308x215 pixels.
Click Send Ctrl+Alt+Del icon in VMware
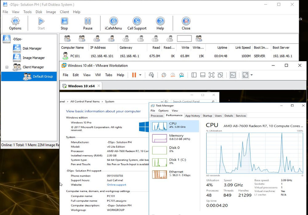point(151,75)
